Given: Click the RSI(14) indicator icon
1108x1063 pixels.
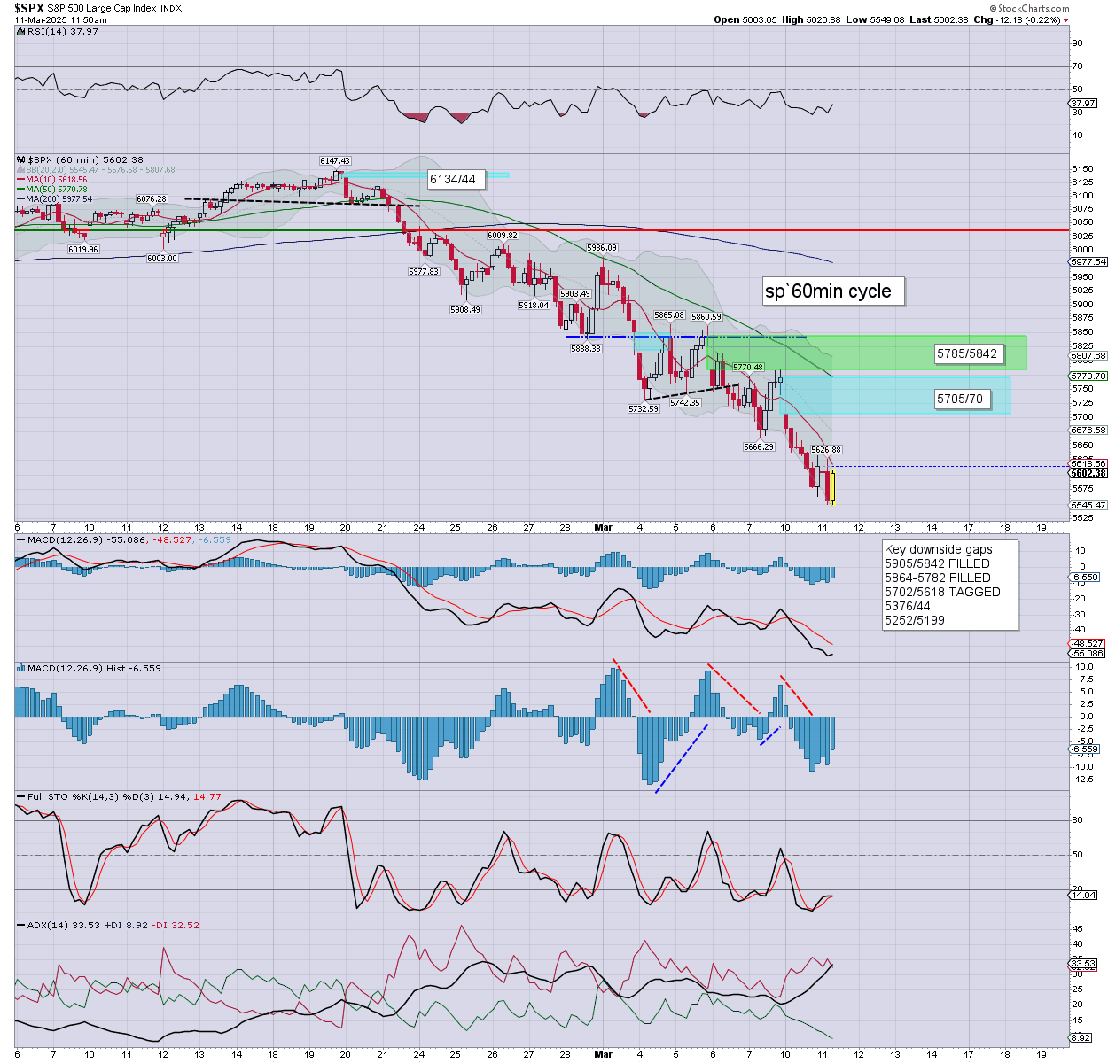Looking at the screenshot, I should point(20,31).
